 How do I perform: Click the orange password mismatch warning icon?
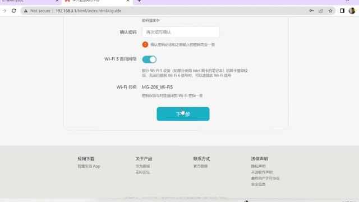point(145,44)
